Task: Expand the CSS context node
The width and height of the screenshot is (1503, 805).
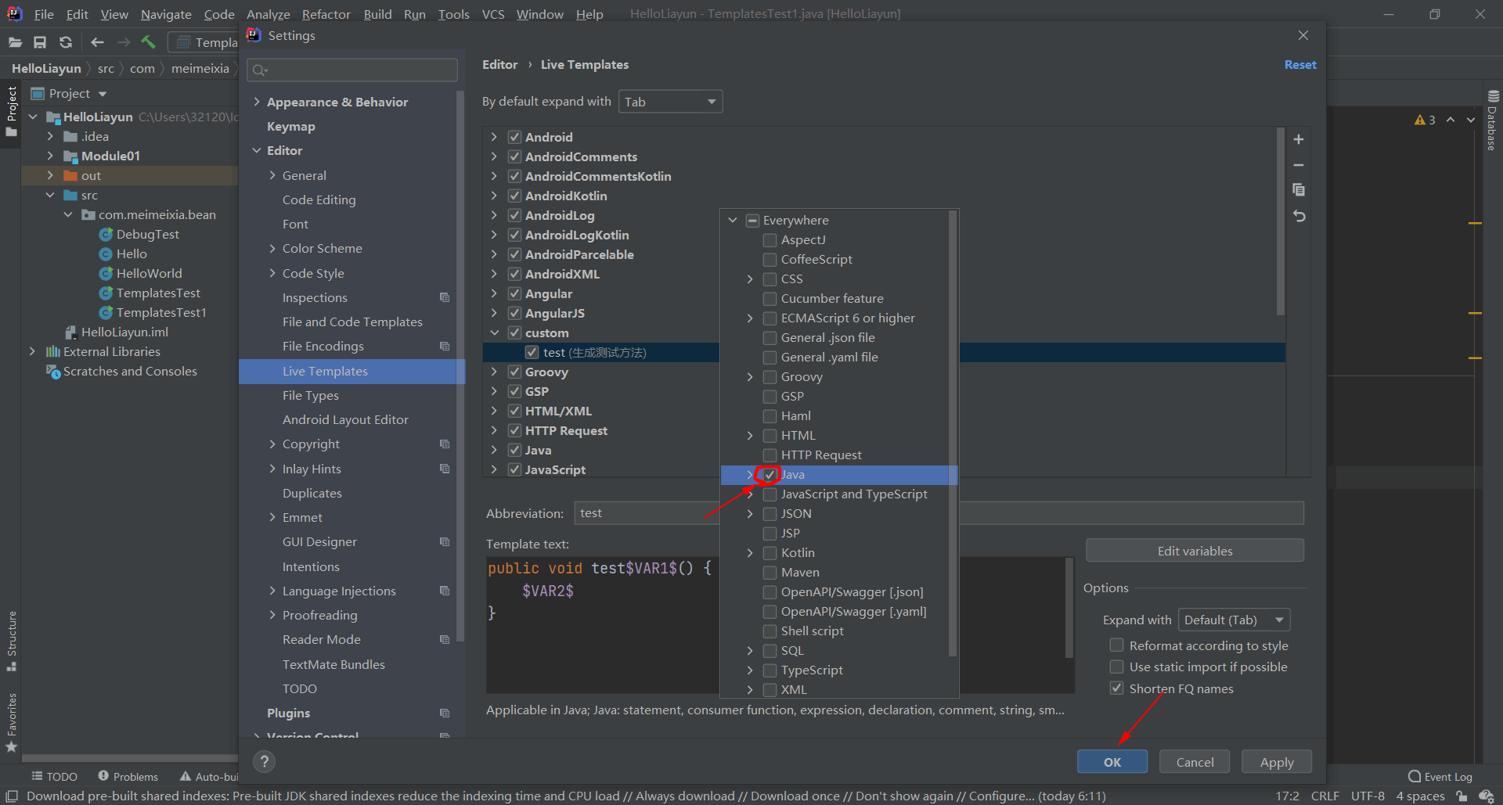Action: 750,279
